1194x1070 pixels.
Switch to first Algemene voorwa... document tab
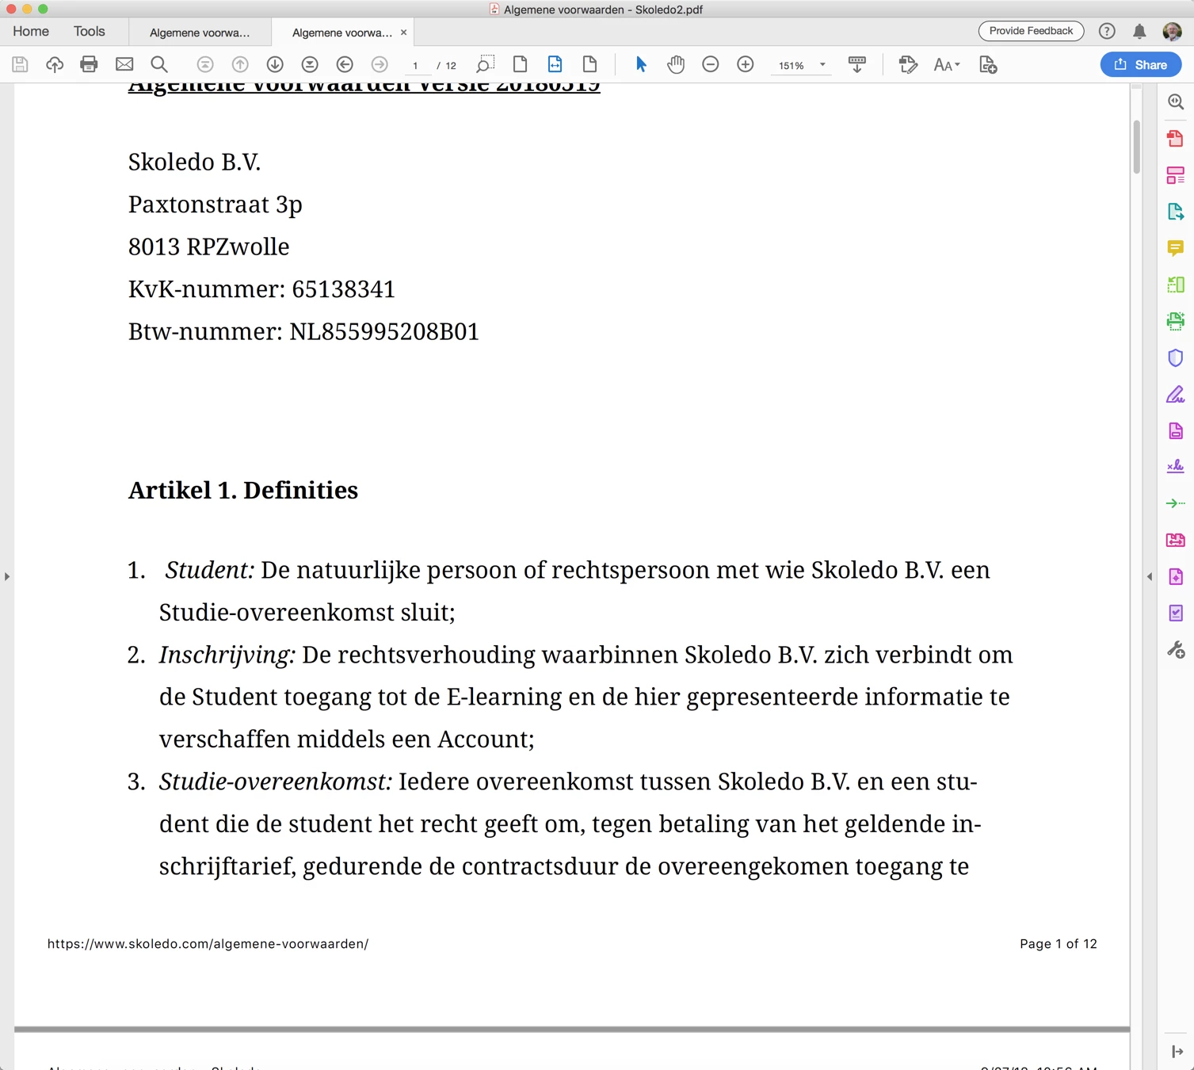[x=200, y=32]
